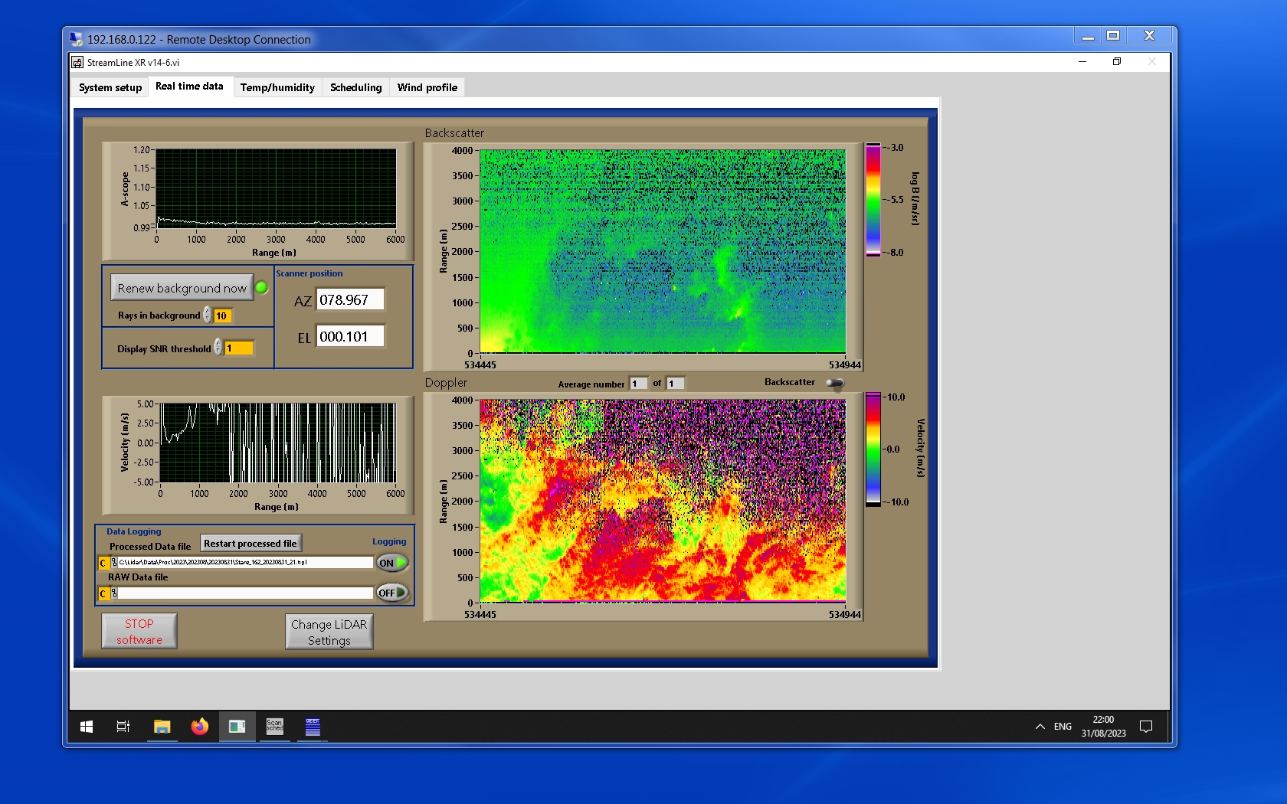Screen dimensions: 1287x804
Task: Click the AZ scanner position field
Action: pos(350,300)
